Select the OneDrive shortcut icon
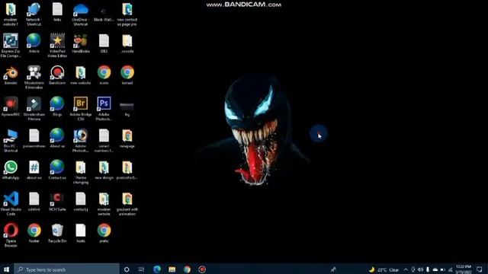 [81, 14]
